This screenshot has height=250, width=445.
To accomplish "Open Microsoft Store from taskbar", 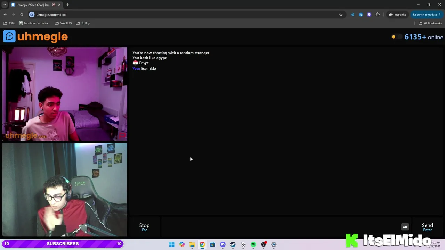I will coord(212,244).
